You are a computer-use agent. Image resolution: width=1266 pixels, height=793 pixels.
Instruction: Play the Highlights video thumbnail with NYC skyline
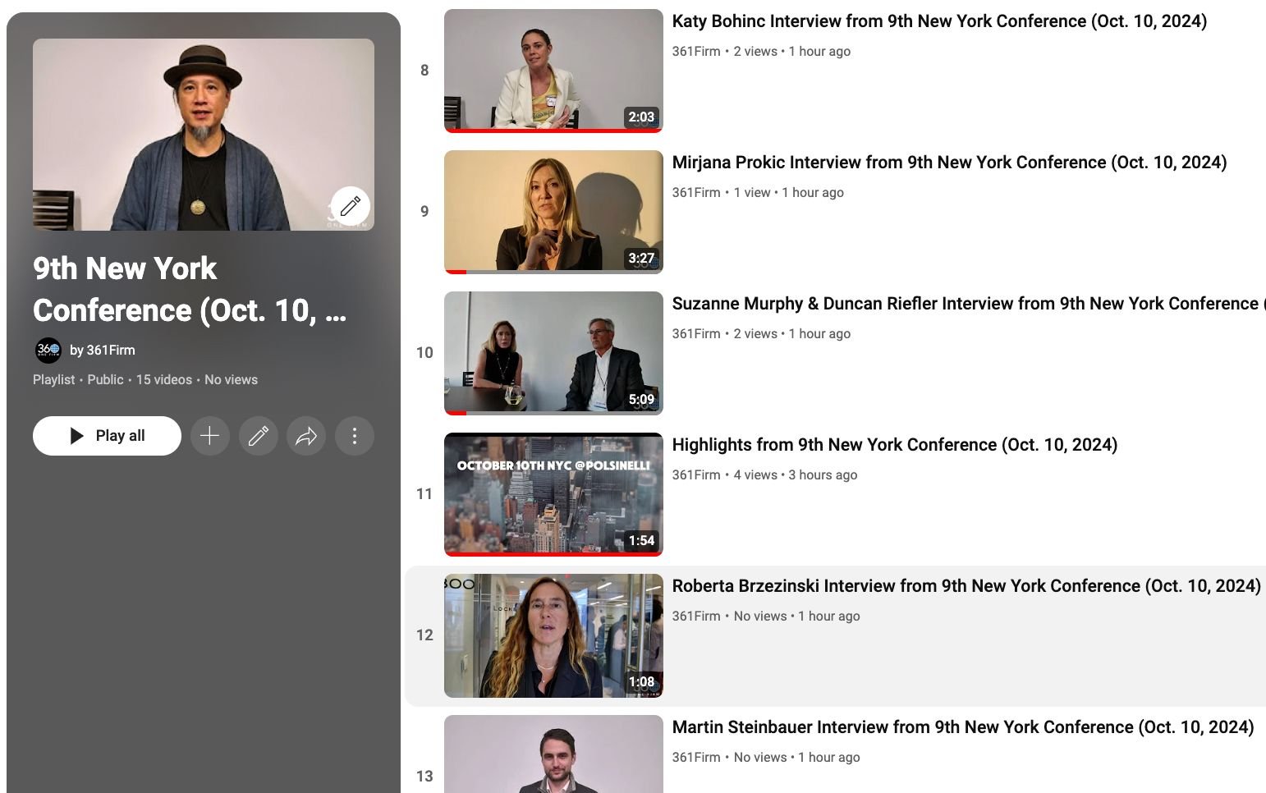[x=553, y=494]
